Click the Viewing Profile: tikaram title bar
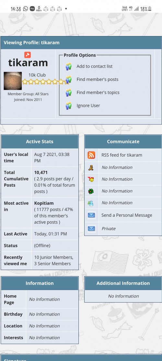 pos(81,43)
